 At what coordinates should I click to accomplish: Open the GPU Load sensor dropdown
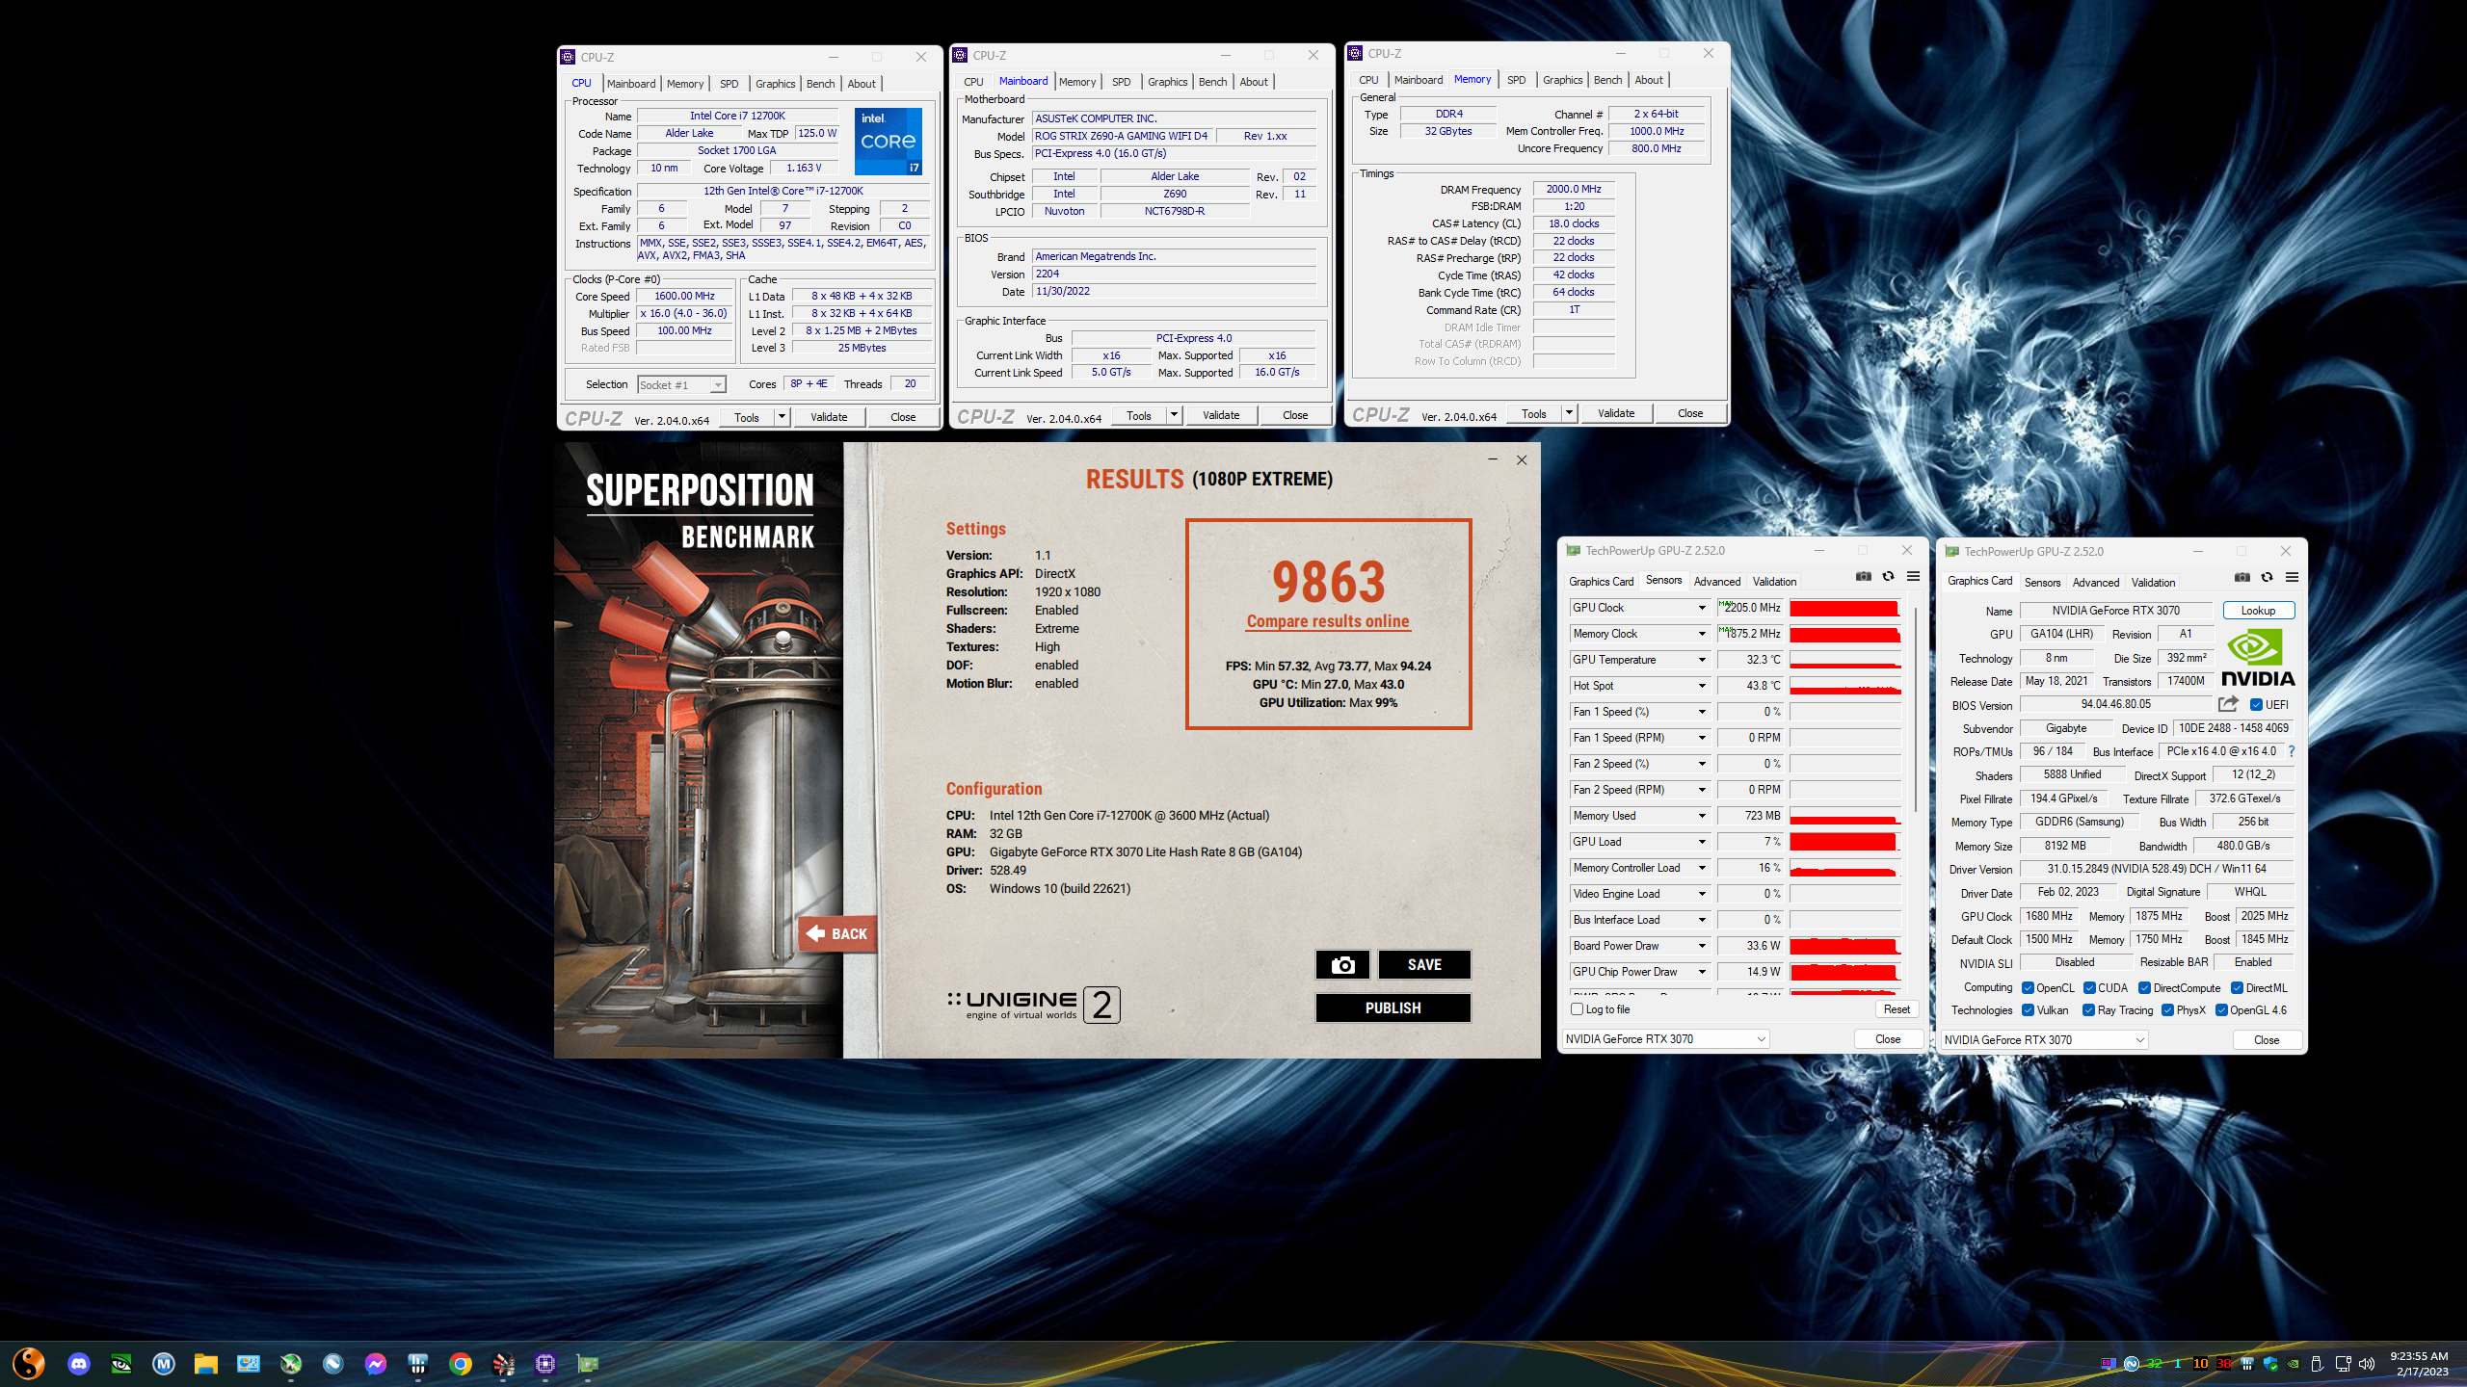1702,842
